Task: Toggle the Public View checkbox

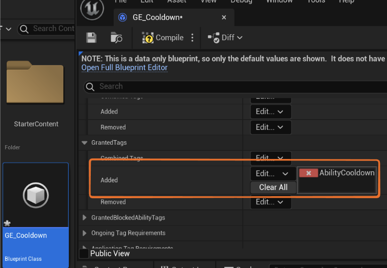Action: [84, 253]
